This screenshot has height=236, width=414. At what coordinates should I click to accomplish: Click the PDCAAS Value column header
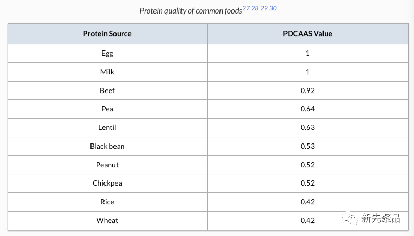tap(307, 34)
